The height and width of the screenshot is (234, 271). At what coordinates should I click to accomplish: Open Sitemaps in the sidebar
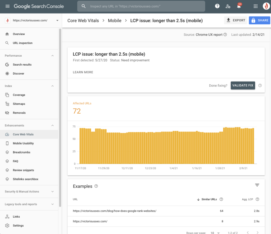(x=19, y=104)
